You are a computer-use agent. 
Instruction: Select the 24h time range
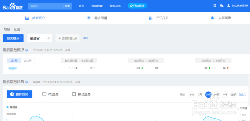click(x=192, y=94)
